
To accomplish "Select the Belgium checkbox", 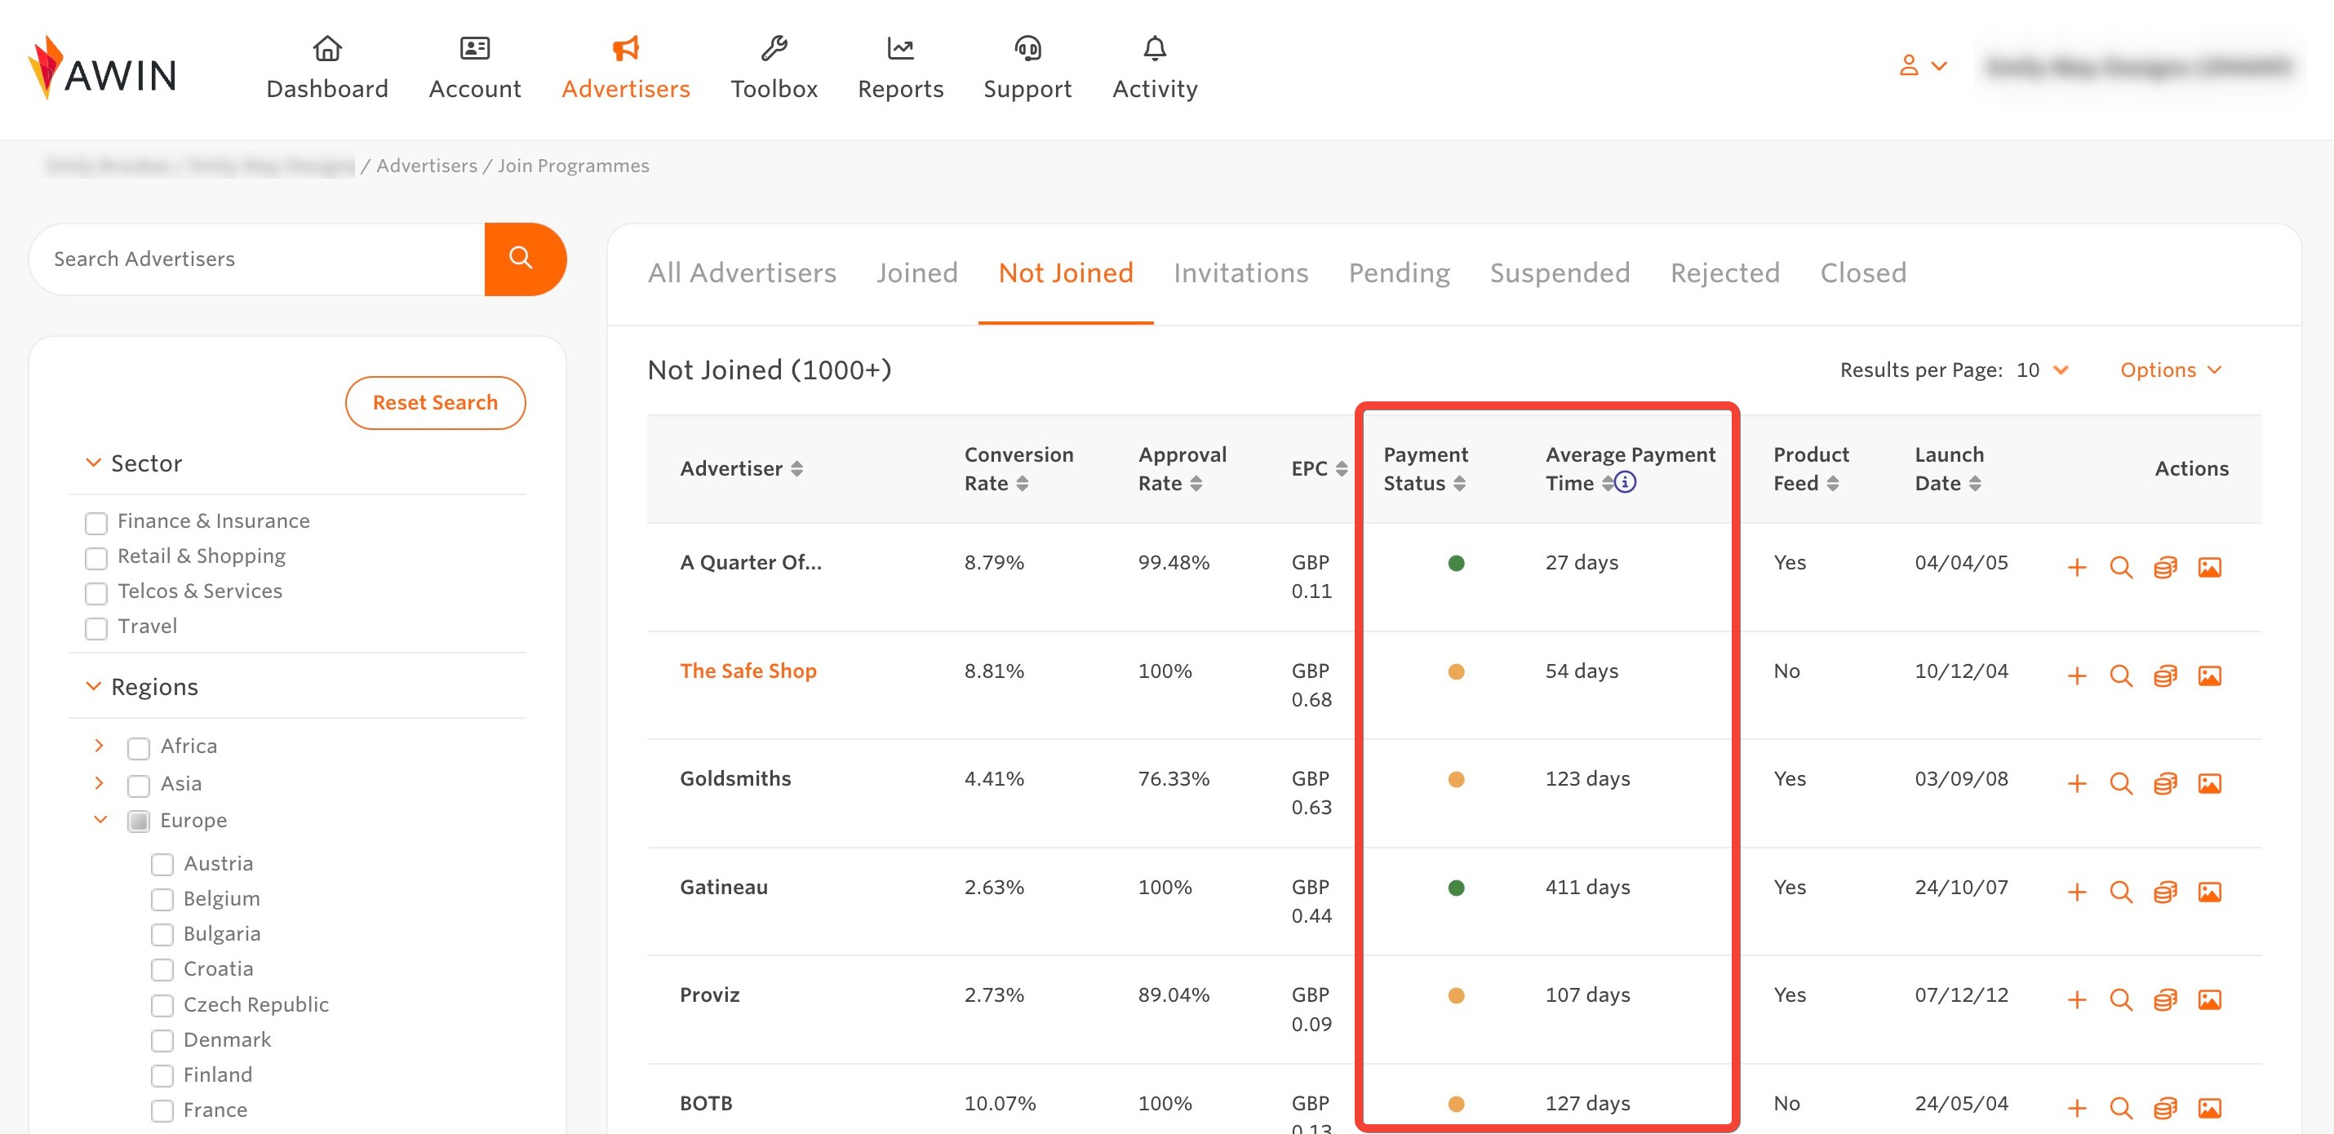I will click(162, 899).
